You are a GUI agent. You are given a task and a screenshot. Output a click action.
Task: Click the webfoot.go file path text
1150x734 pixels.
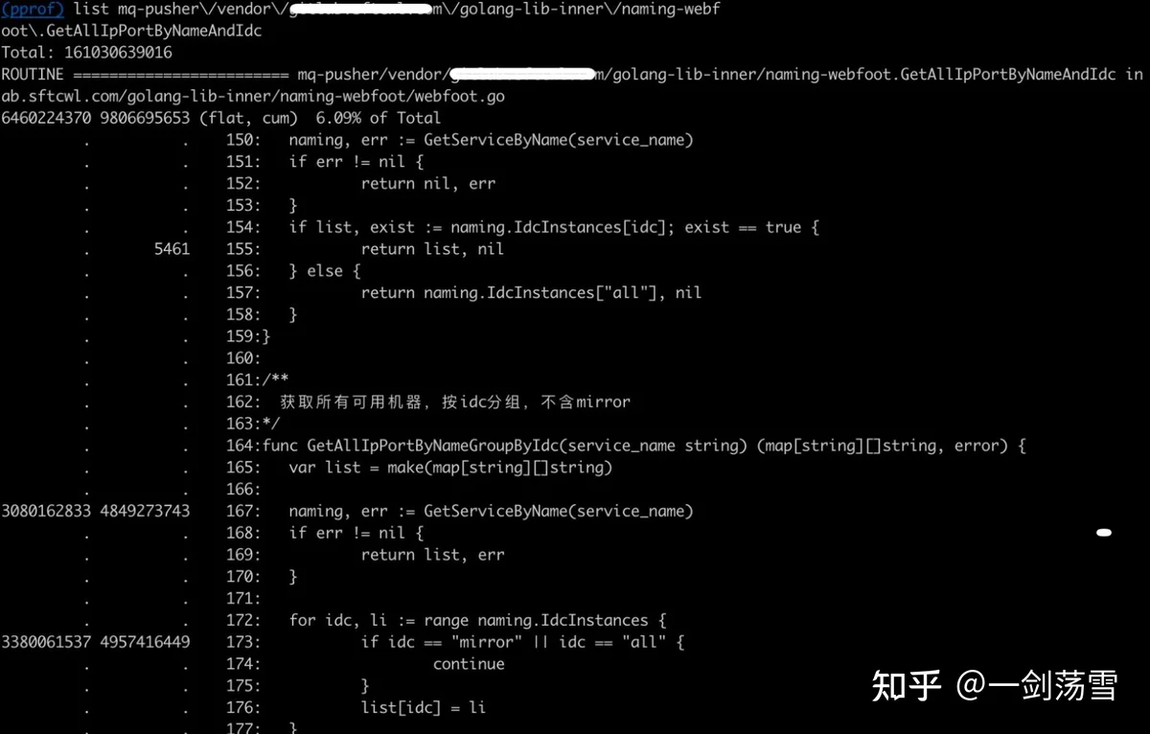pyautogui.click(x=253, y=97)
